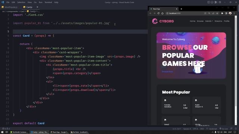Click Streams link in Cyborg navbar
This screenshot has width=239, height=134.
218,21
